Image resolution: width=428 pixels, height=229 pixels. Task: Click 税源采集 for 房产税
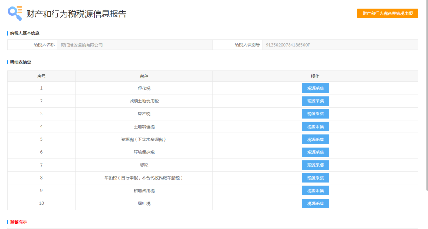coord(315,114)
